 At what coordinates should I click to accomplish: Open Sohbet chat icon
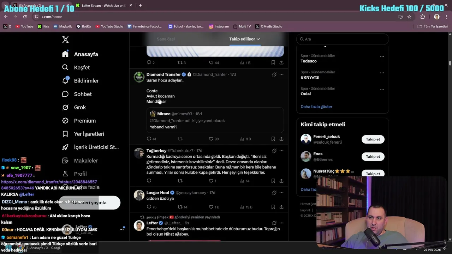(65, 94)
